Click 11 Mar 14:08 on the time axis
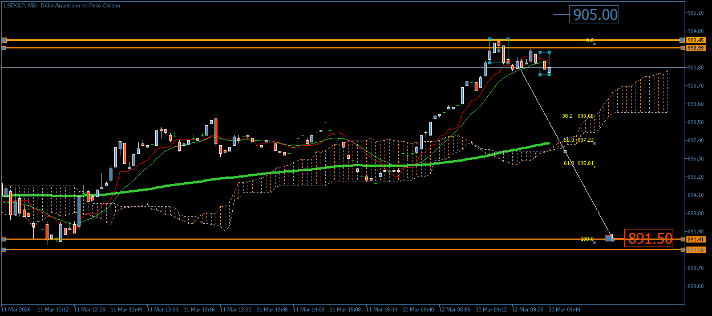 tap(309, 310)
